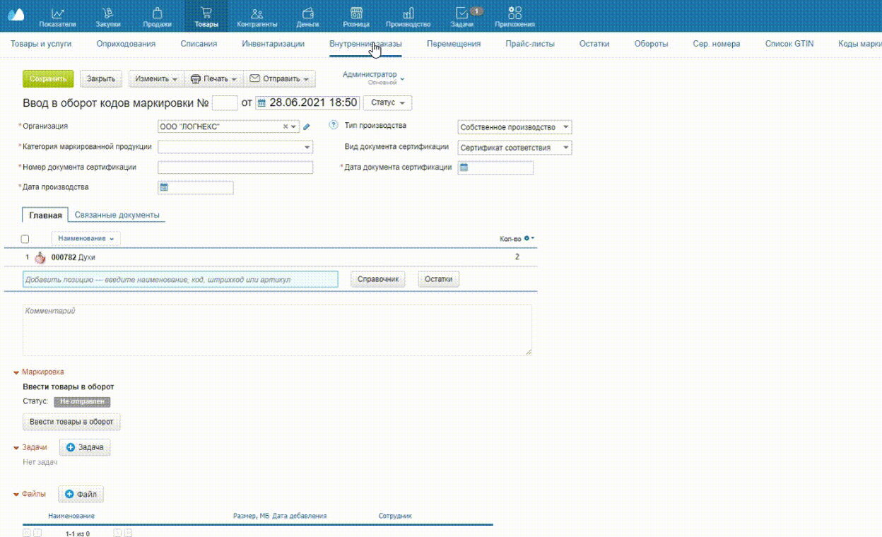Open the Перемещения submenu tab
The image size is (882, 537).
(x=453, y=44)
